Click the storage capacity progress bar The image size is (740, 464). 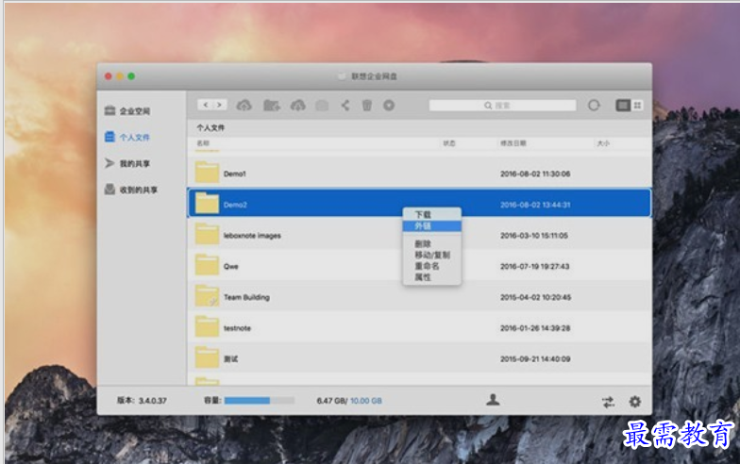pyautogui.click(x=259, y=400)
